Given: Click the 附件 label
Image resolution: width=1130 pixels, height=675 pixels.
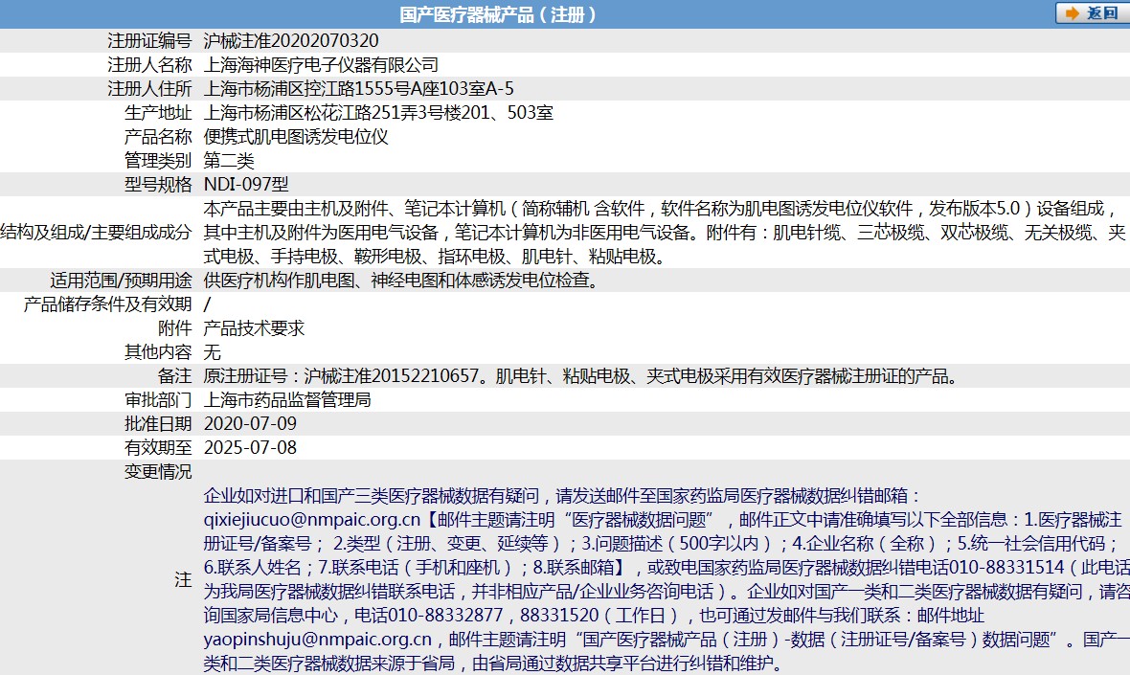Looking at the screenshot, I should tap(175, 327).
